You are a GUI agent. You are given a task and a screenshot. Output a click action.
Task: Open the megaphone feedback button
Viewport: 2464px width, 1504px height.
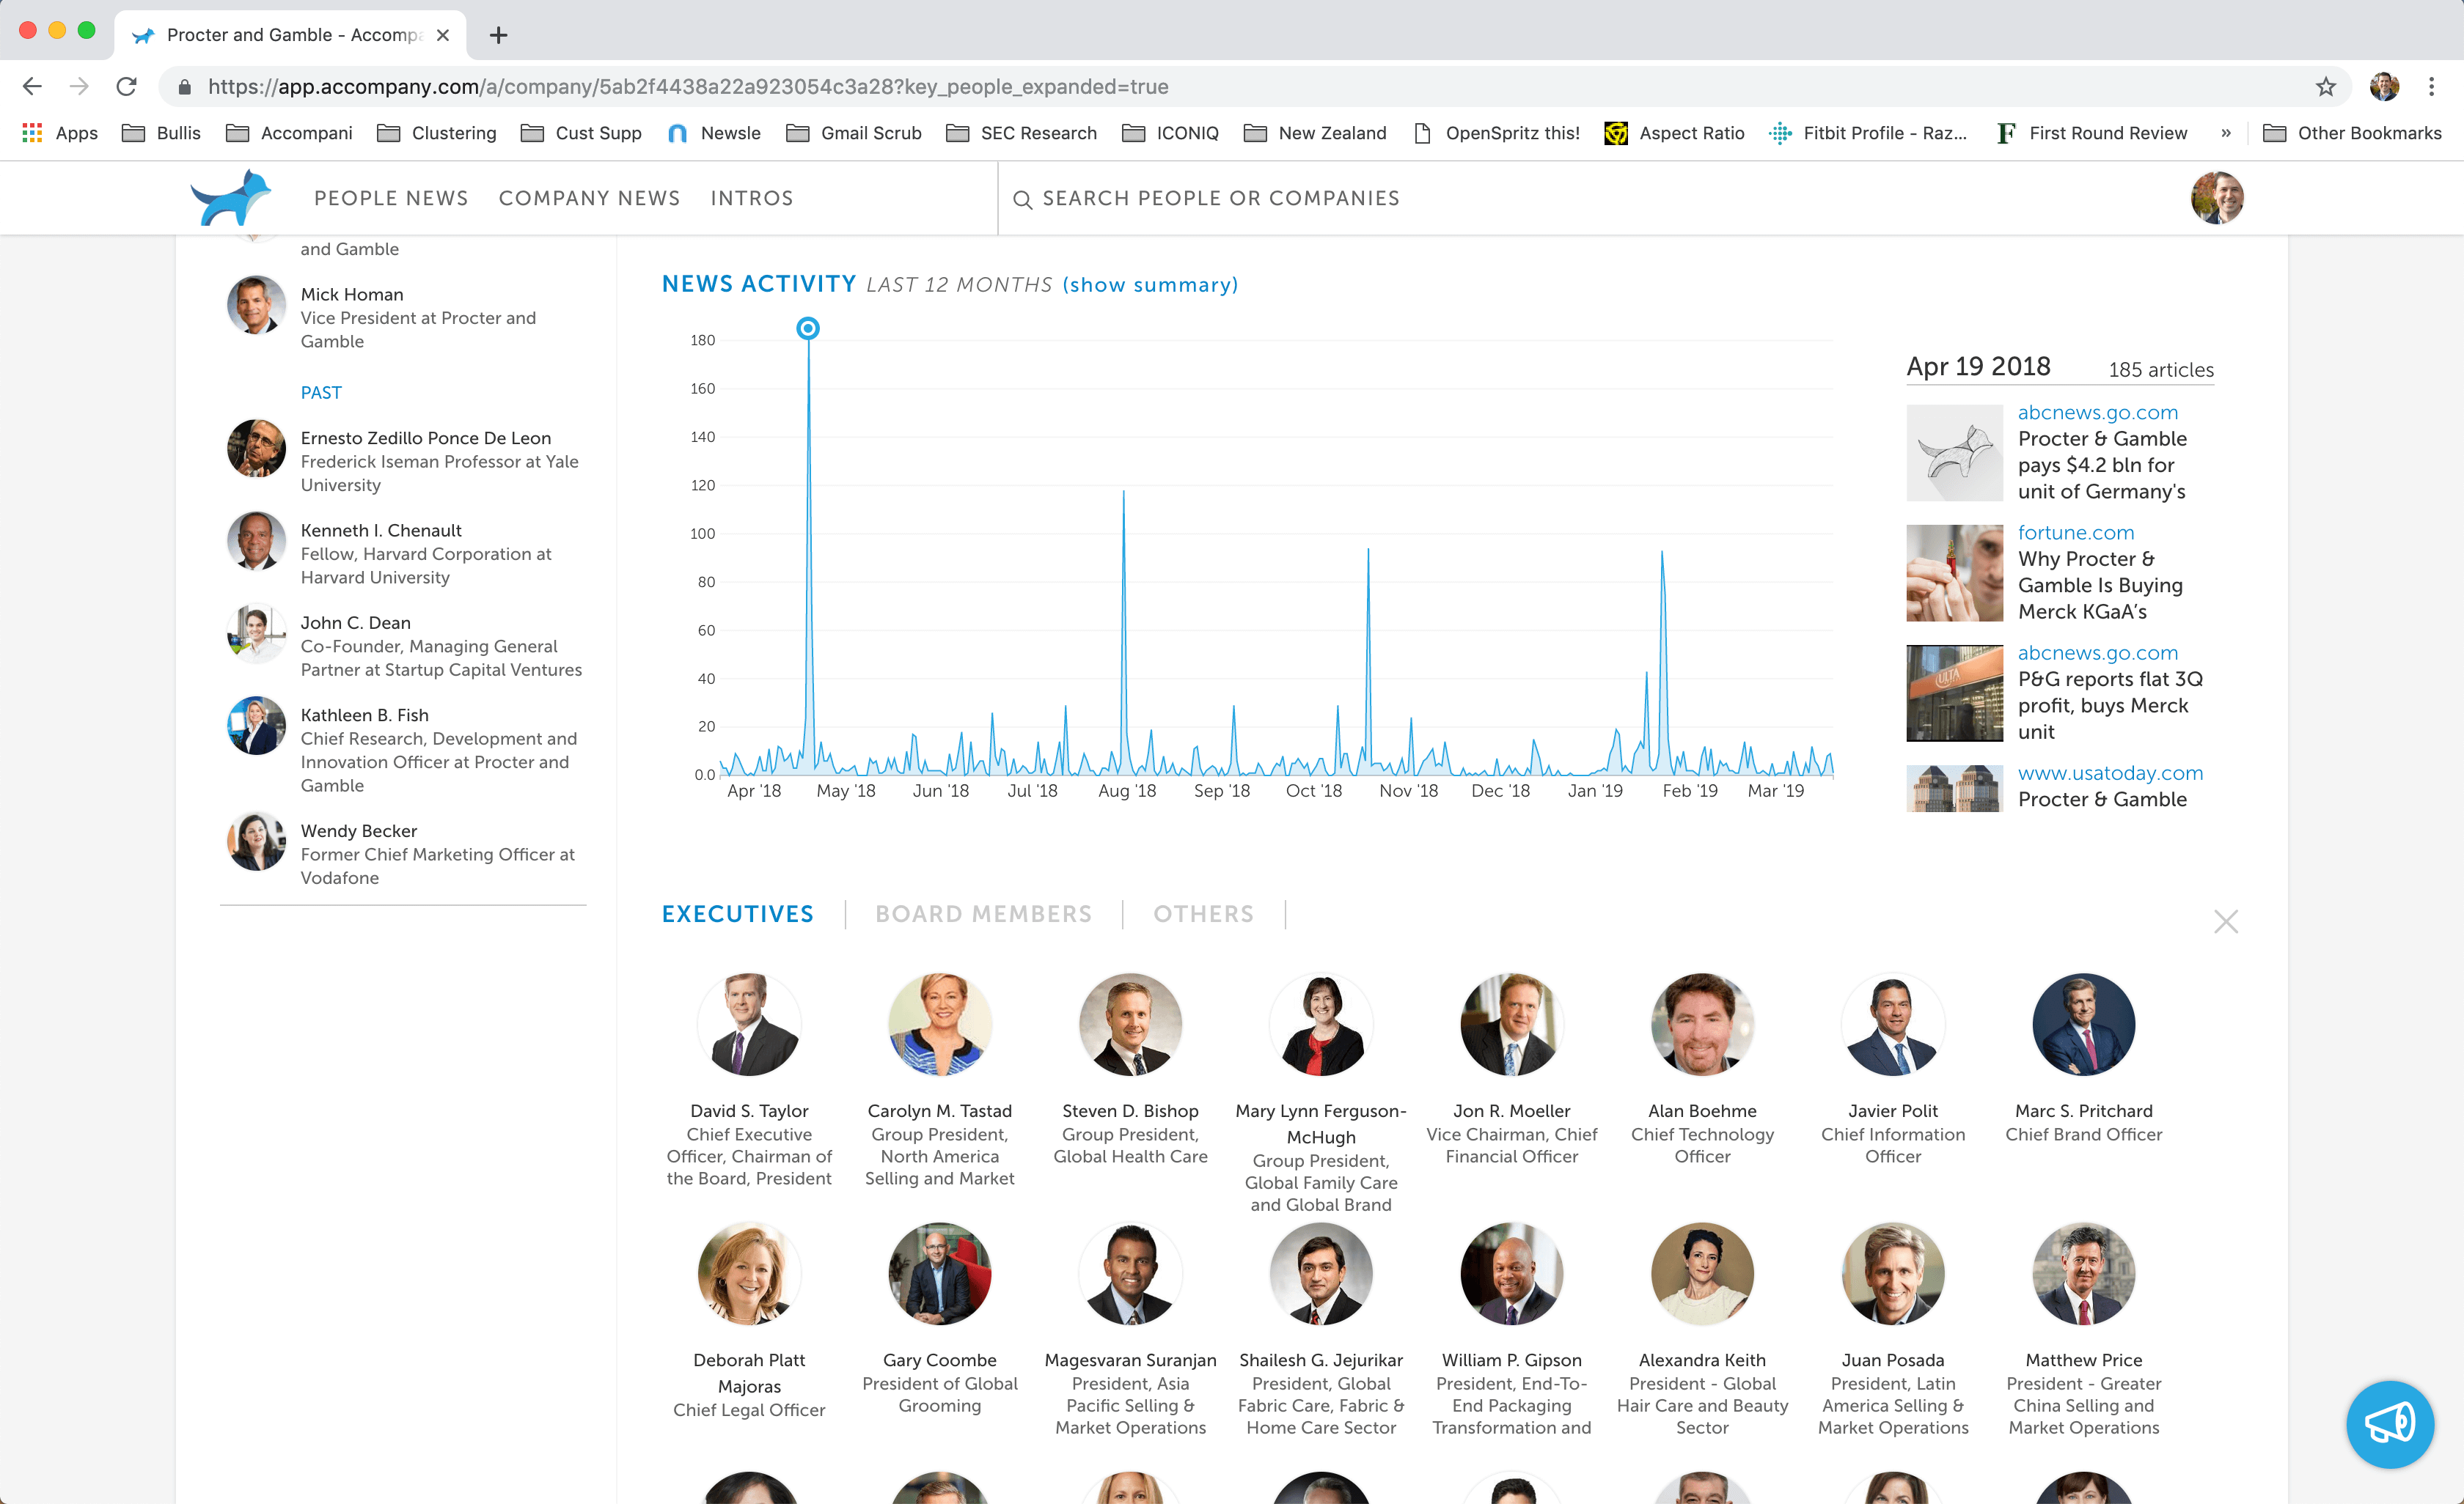2389,1424
